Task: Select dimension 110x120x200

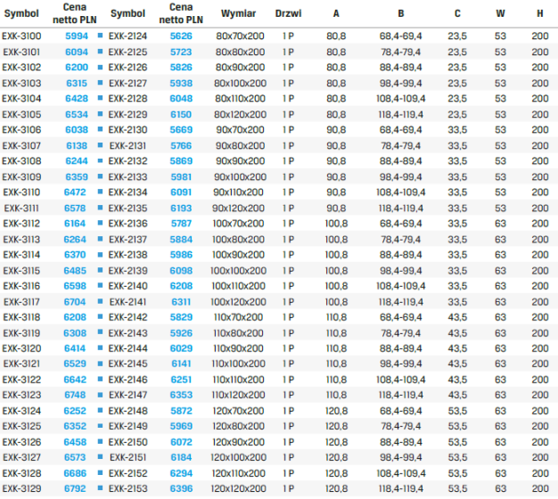Action: click(238, 396)
